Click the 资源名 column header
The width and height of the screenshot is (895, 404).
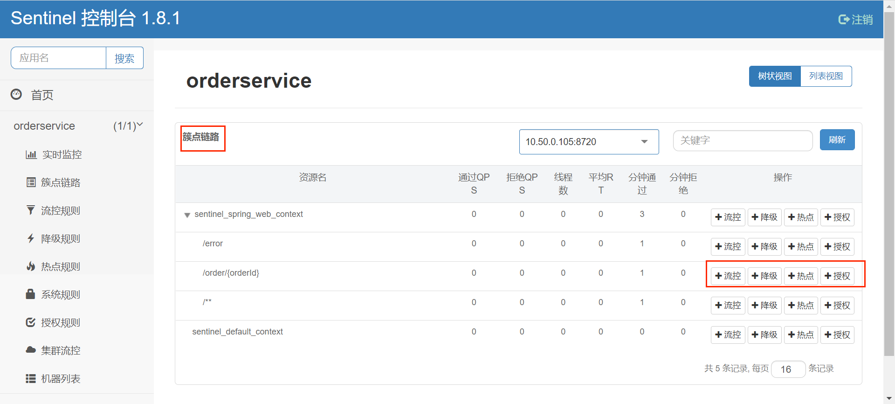pos(312,177)
